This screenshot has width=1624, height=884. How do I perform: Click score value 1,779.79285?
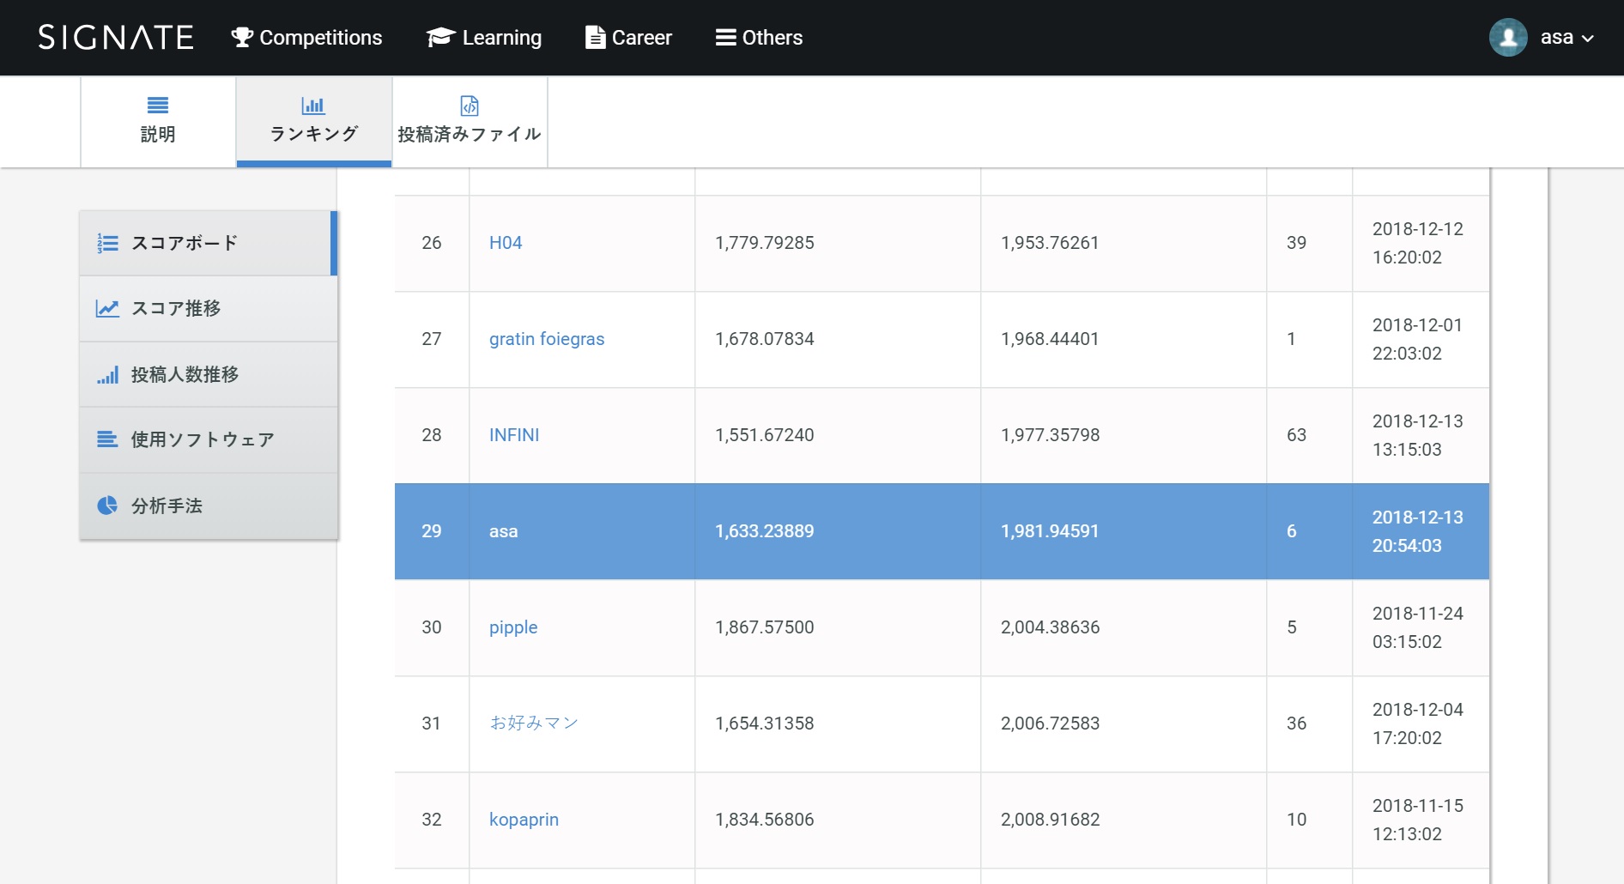point(765,243)
